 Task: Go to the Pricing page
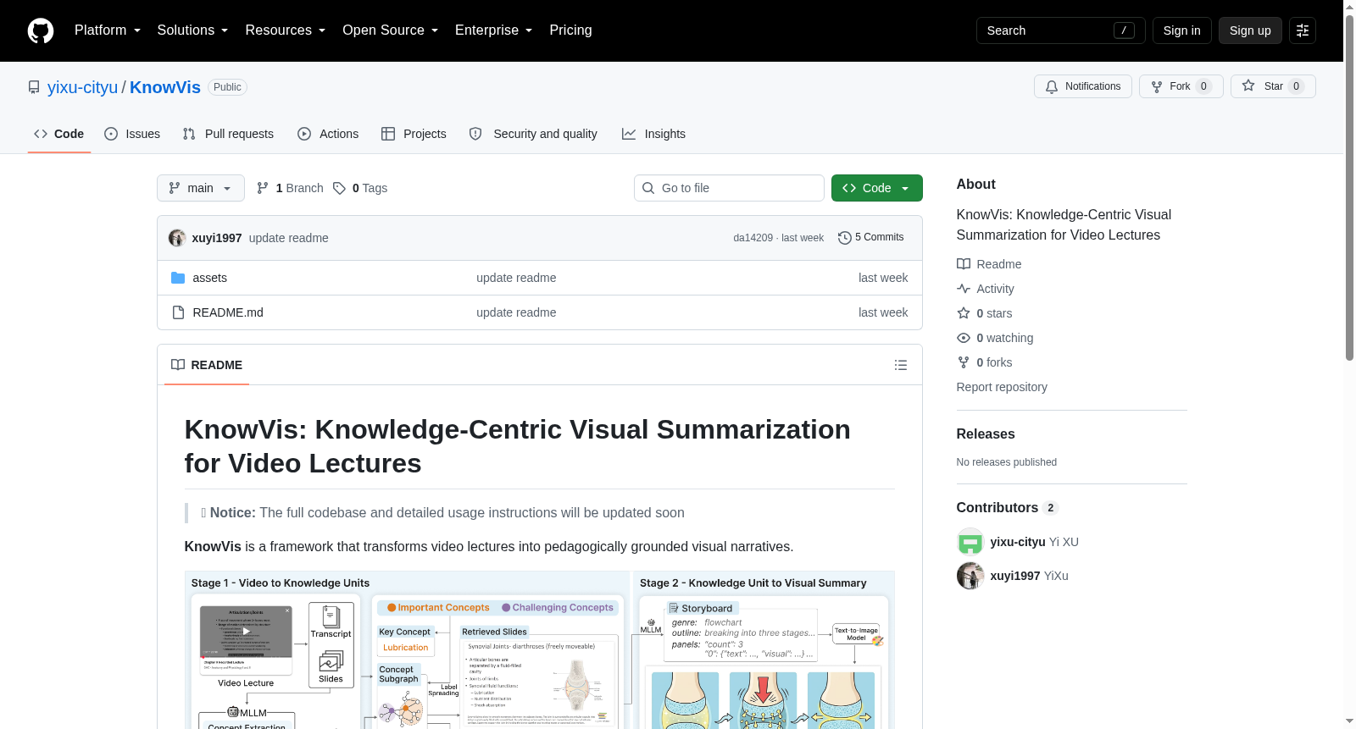pos(570,30)
